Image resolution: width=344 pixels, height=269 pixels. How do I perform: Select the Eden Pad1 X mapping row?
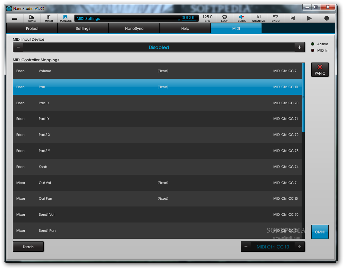[x=157, y=103]
